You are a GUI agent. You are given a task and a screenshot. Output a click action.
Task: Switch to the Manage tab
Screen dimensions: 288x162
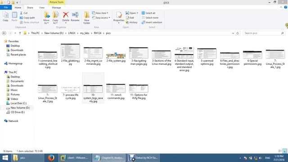point(56,8)
